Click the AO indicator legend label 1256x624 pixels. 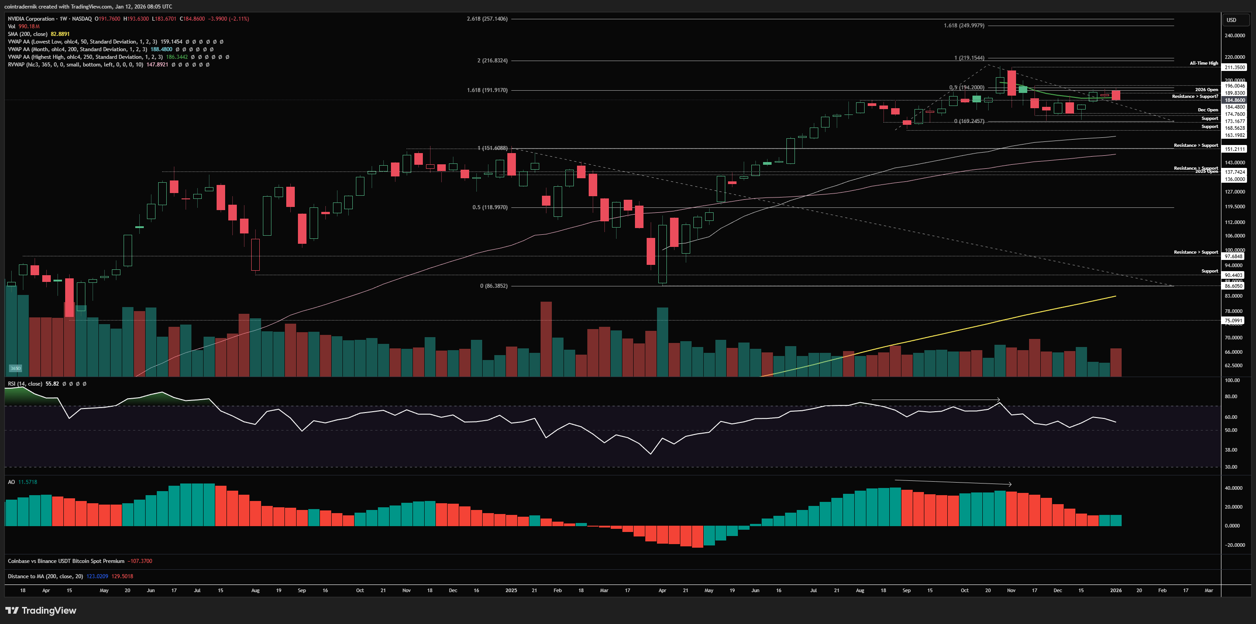11,482
